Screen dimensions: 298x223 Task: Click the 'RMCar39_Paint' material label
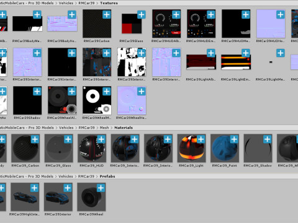pos(225,165)
